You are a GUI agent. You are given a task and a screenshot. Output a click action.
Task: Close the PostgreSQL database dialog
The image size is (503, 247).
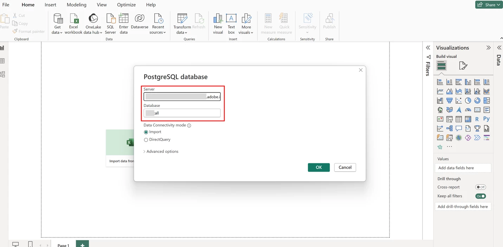[x=361, y=70]
